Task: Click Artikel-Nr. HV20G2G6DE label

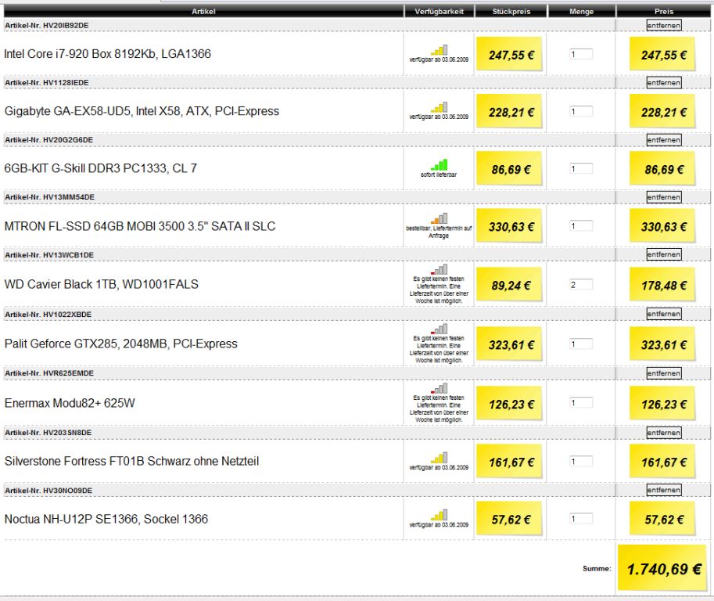Action: 48,140
